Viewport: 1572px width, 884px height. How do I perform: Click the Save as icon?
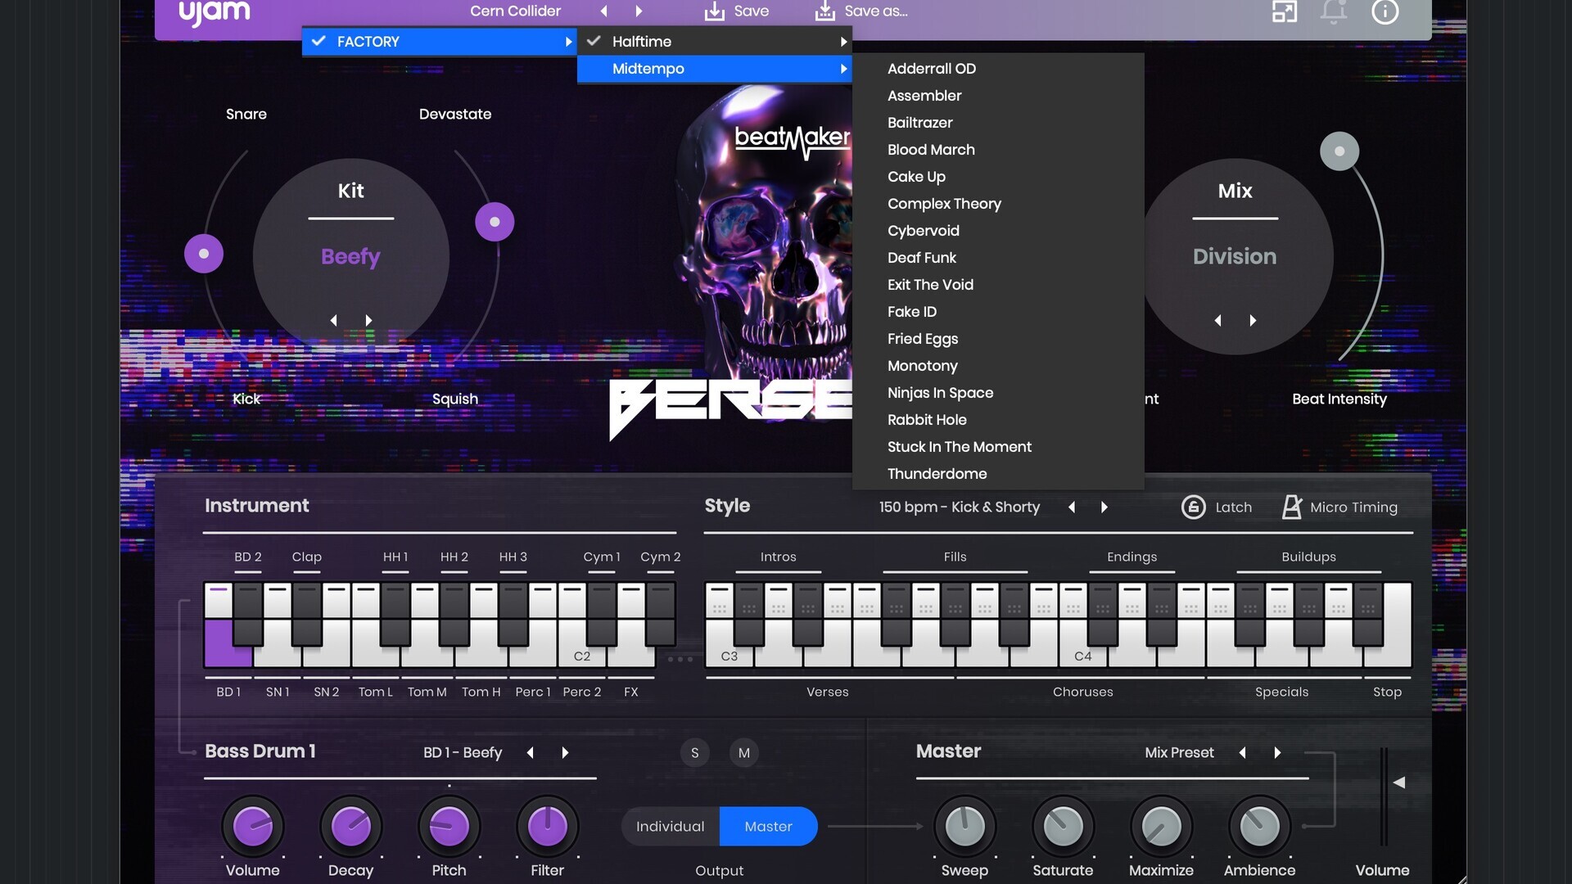825,11
